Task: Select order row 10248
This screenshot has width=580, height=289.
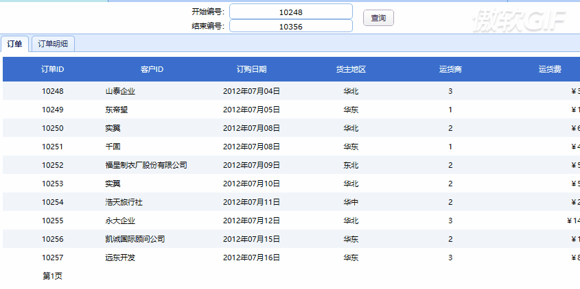Action: pyautogui.click(x=53, y=91)
